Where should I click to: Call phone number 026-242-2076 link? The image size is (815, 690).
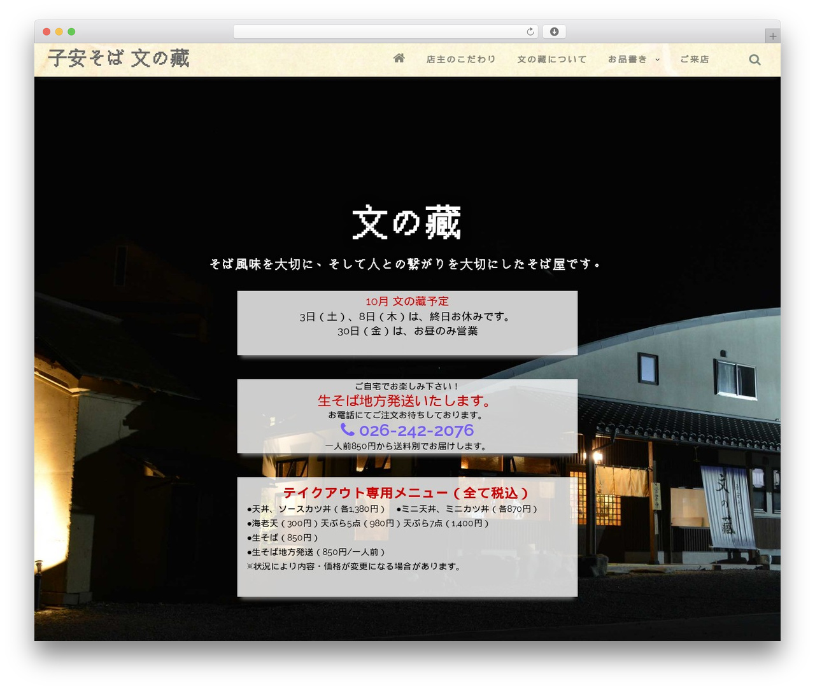click(416, 430)
